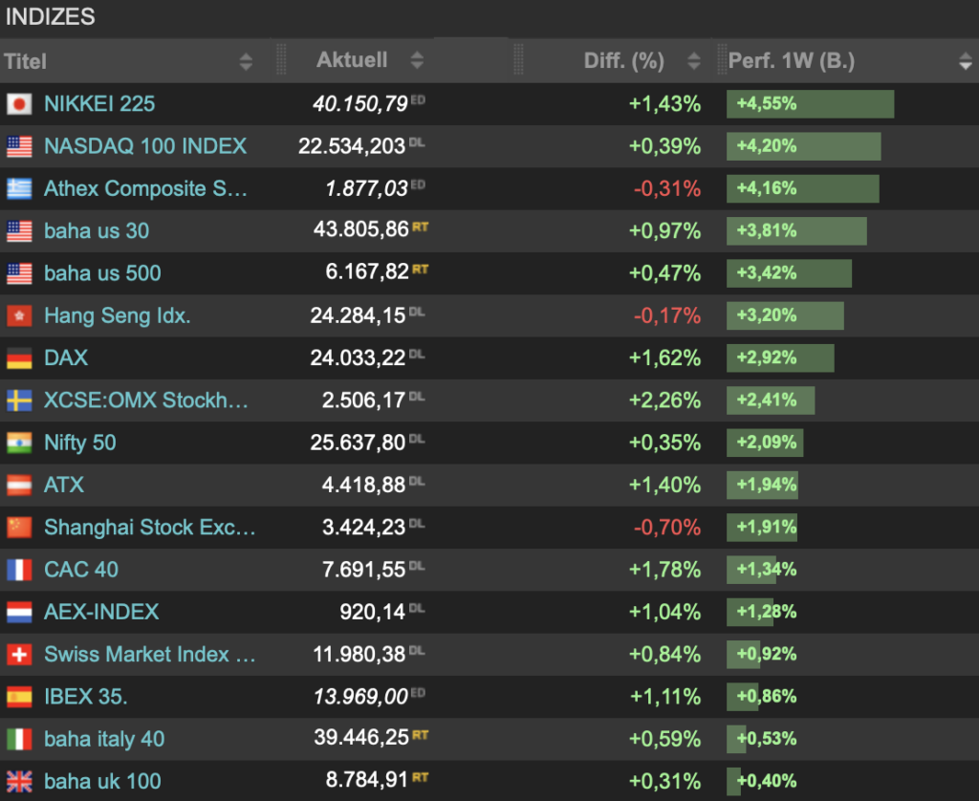Open the baha uk 100 link
Viewport: 979px width, 801px height.
tap(102, 782)
